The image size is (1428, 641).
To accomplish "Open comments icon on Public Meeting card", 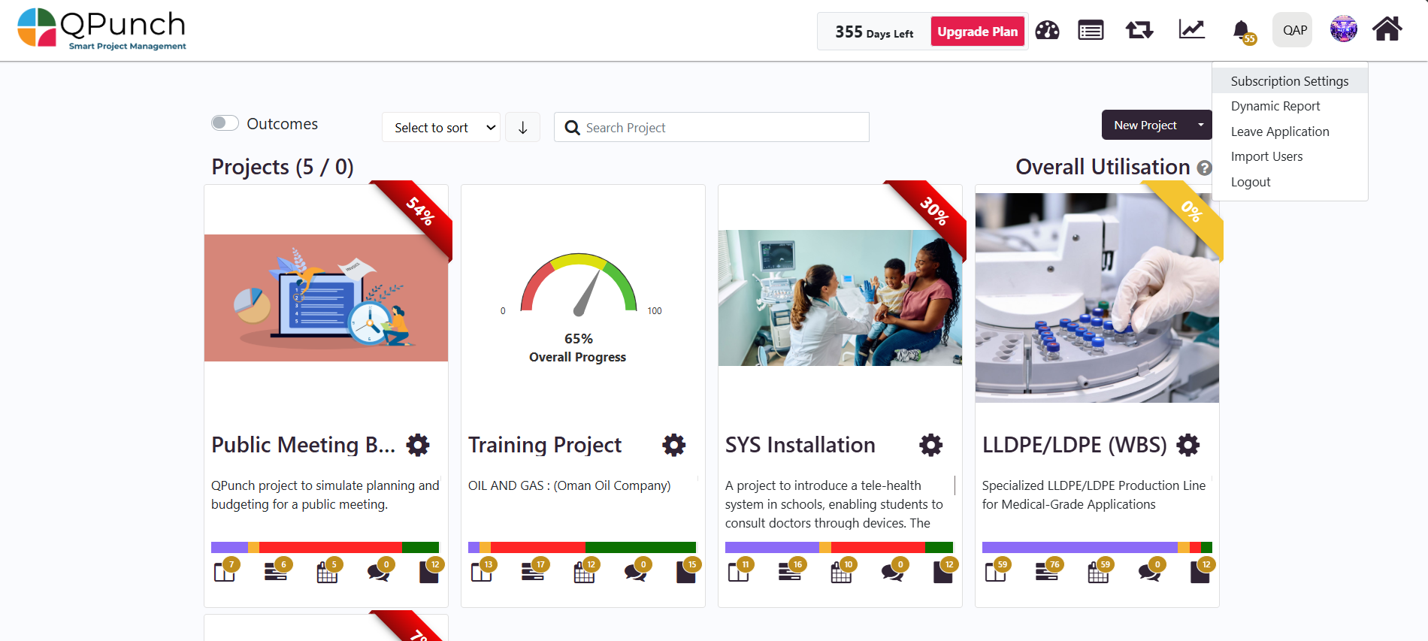I will point(378,573).
